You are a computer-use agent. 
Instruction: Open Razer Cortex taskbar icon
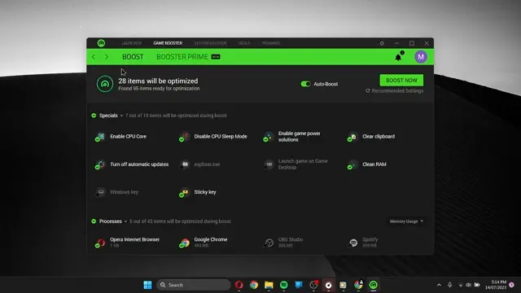374,285
